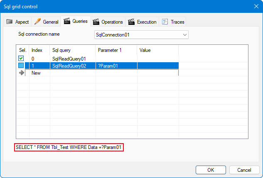
Task: Toggle the checkbox for SqlReadQuery02 row
Action: pos(22,66)
